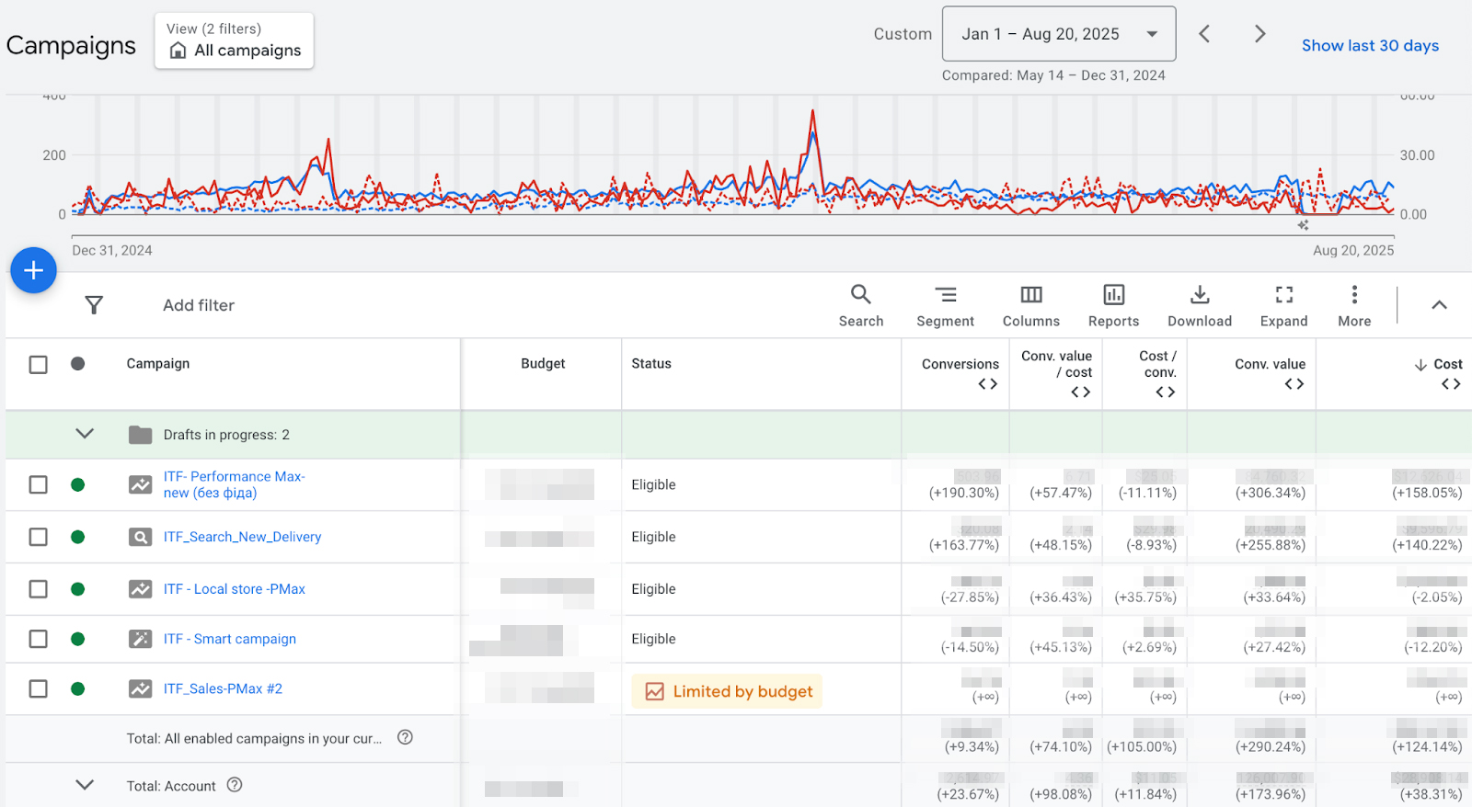Click the blue plus new campaign button
Screen dimensions: 1472x807
pyautogui.click(x=34, y=270)
